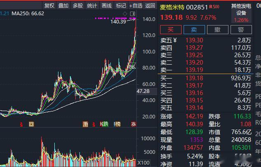261x167 pixels.
Task: Select the 卖五 price 139.30
Action: pyautogui.click(x=194, y=40)
